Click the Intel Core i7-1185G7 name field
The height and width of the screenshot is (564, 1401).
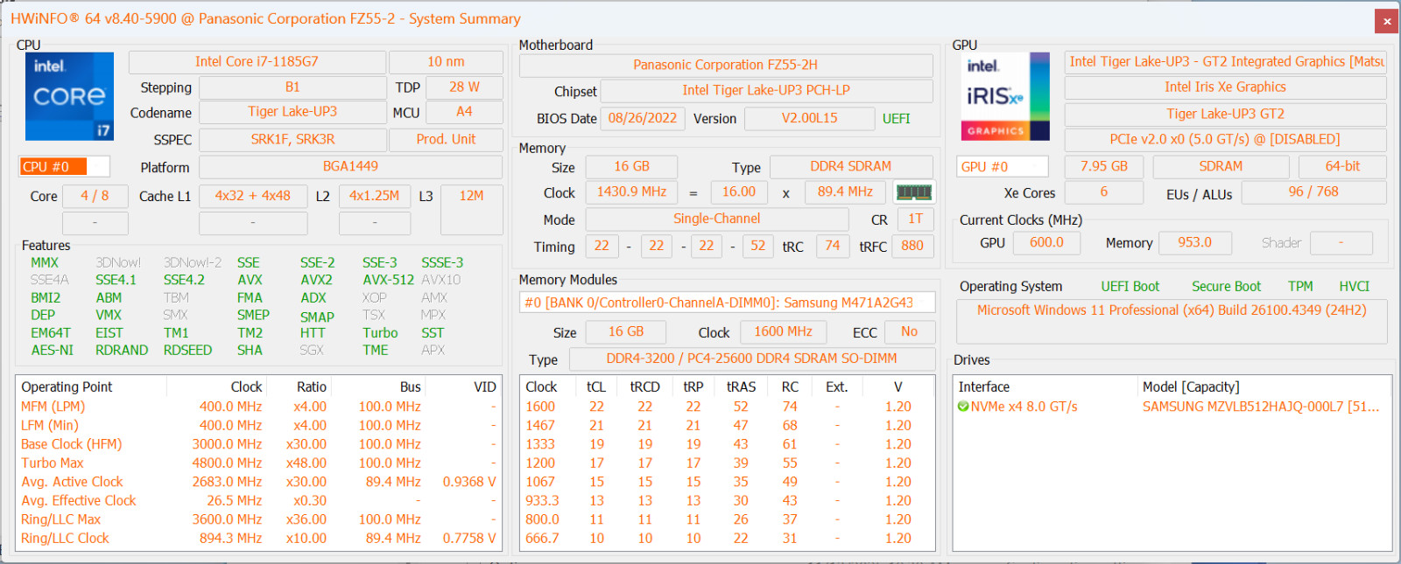tap(257, 62)
